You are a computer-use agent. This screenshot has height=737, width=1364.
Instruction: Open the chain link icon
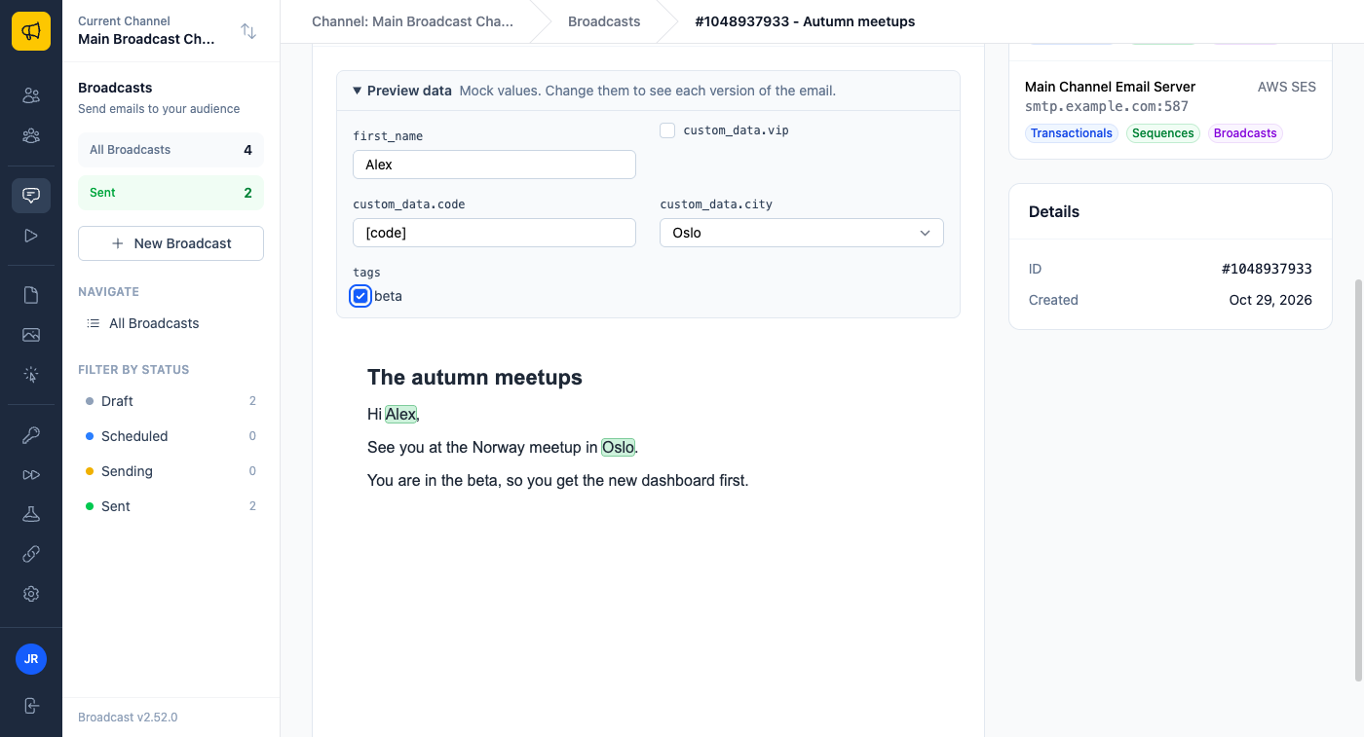31,554
